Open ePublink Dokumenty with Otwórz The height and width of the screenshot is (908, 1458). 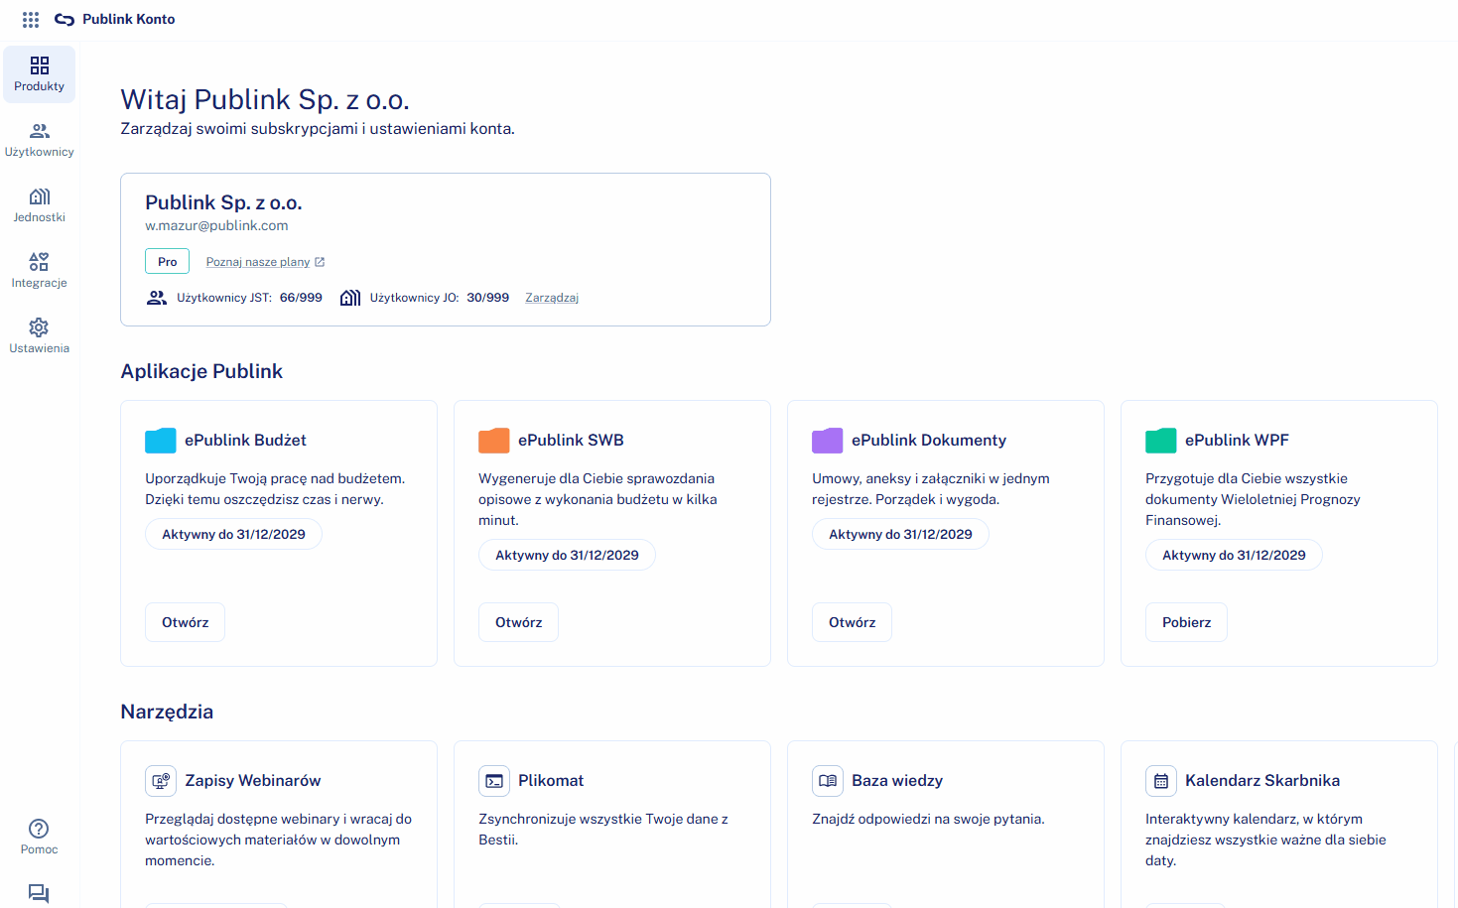[853, 622]
